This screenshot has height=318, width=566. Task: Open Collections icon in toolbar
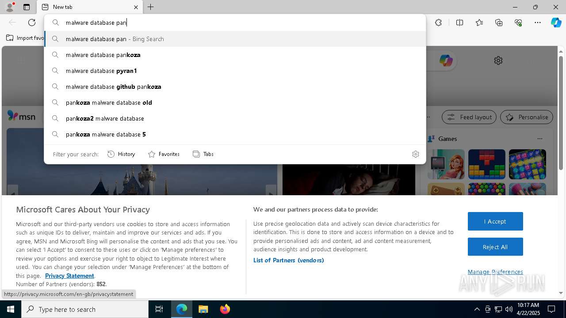coord(499,23)
